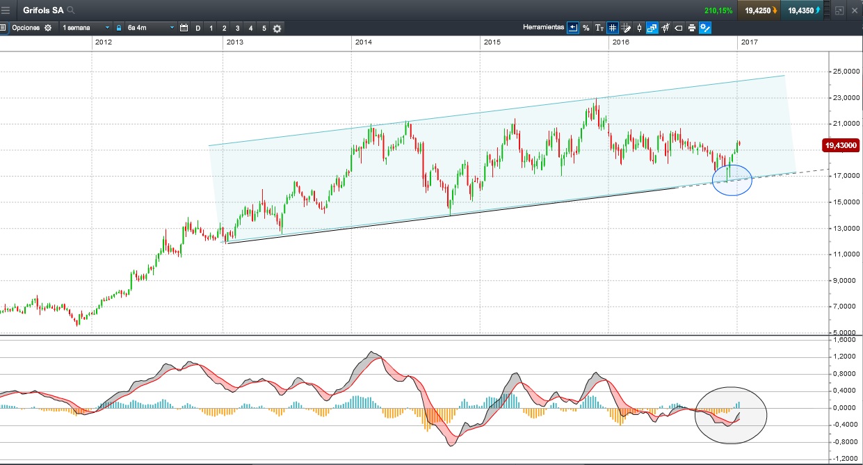
Task: Toggle the grid lines button
Action: tap(612, 28)
